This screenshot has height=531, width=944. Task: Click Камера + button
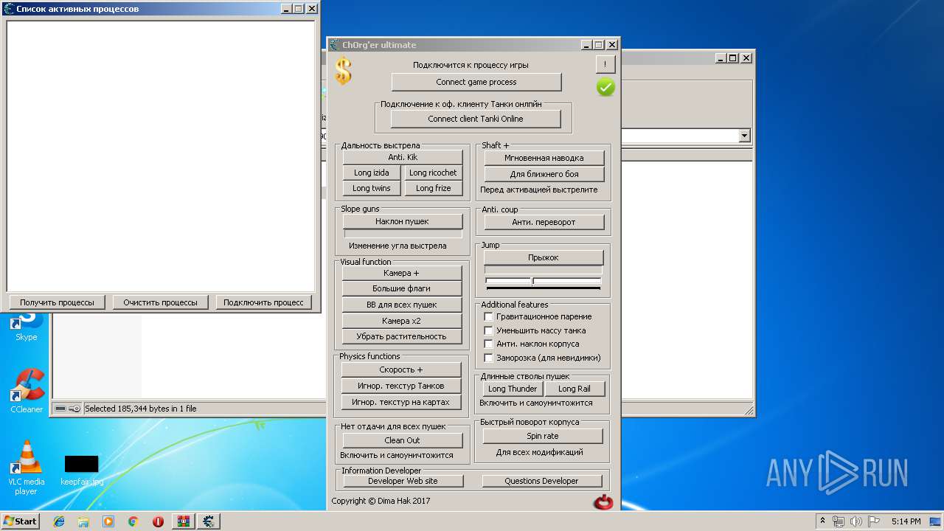click(401, 273)
